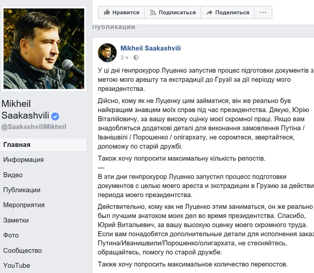The height and width of the screenshot is (273, 314).
Task: Go to the Видео sidebar section
Action: (x=13, y=175)
